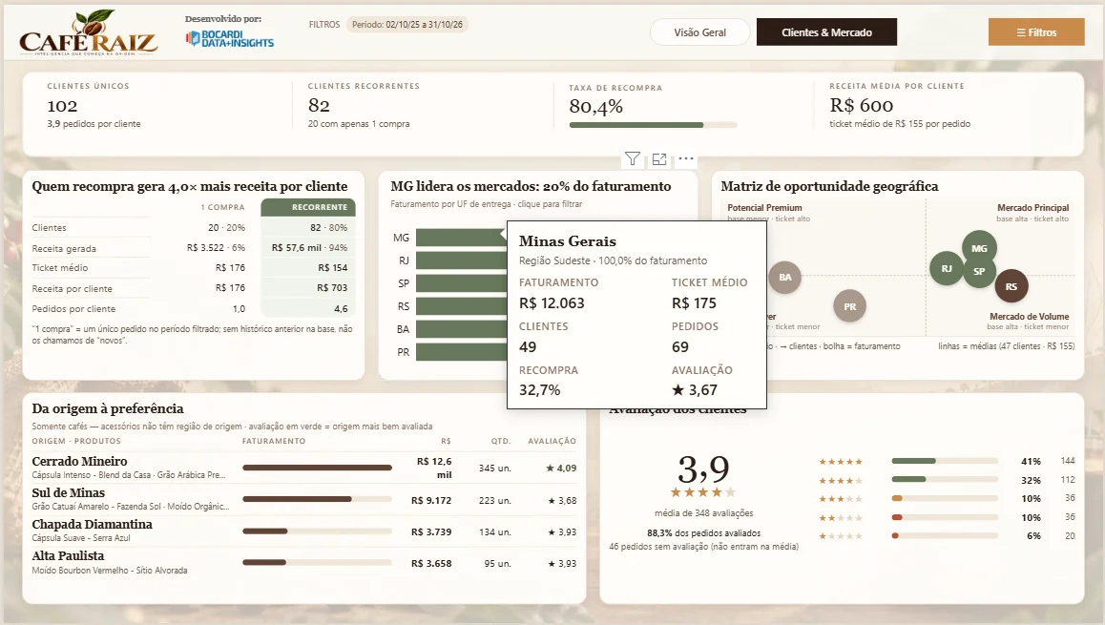
Task: Click the Alta Paulista faturamento bar
Action: [317, 562]
